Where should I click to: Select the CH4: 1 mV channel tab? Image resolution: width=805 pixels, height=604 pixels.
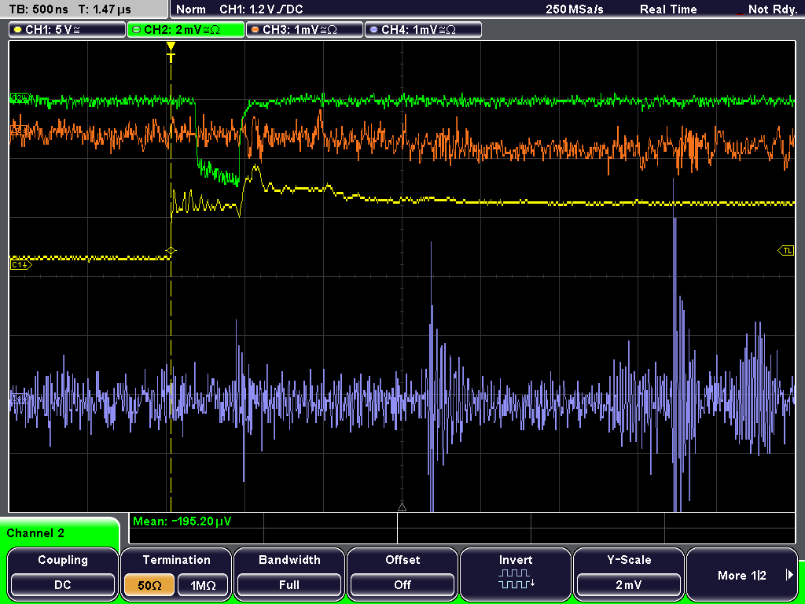(x=423, y=29)
